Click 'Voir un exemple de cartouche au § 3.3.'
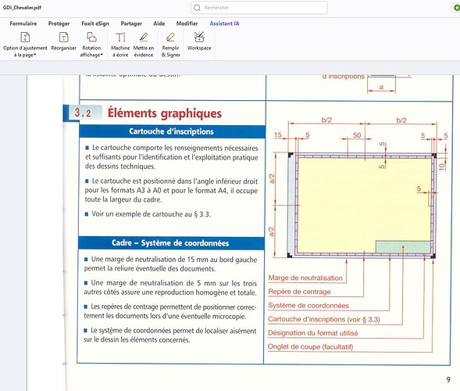460x391 pixels. pyautogui.click(x=151, y=214)
